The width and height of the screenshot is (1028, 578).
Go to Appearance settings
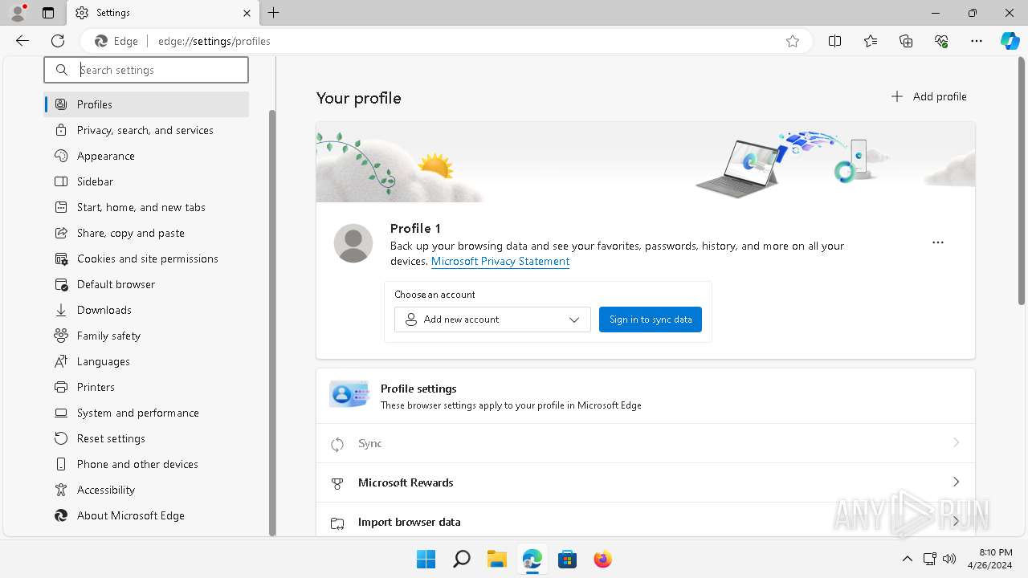coord(146,156)
